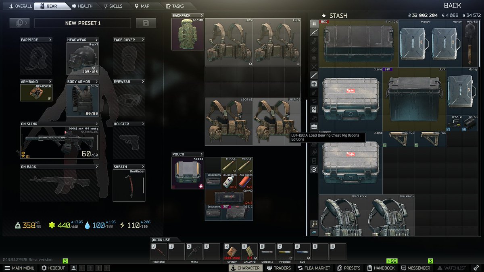Select quick slot V RedRebel
This screenshot has height=272, width=484.
pyautogui.click(x=159, y=252)
